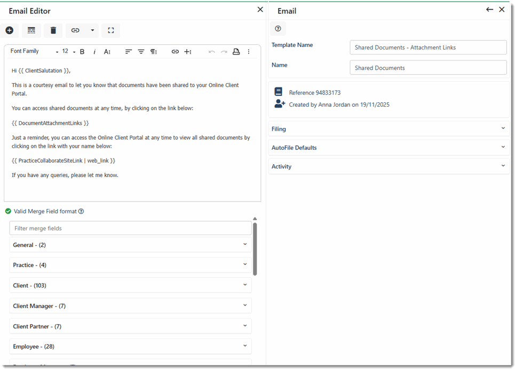The width and height of the screenshot is (515, 369).
Task: Click the trash delete icon
Action: tap(53, 30)
